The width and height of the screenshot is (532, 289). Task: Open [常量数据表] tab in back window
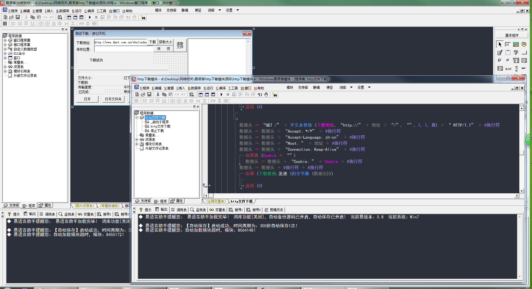click(x=110, y=206)
